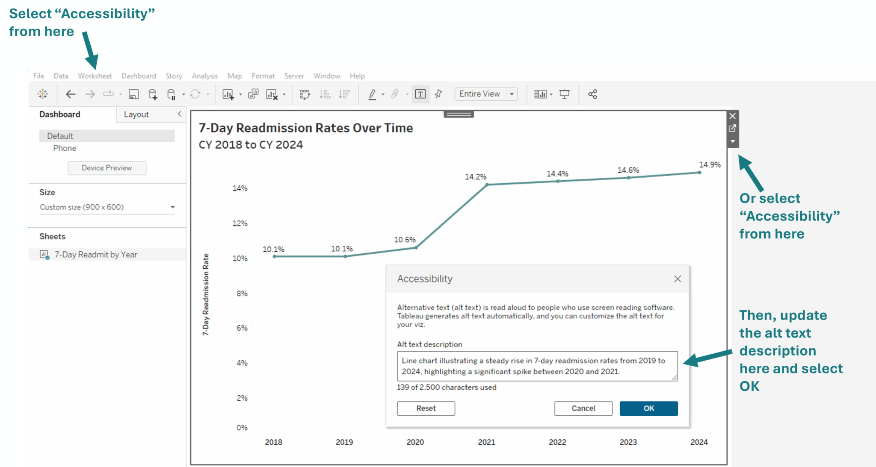Click the Undo back arrow
The width and height of the screenshot is (876, 467).
71,94
